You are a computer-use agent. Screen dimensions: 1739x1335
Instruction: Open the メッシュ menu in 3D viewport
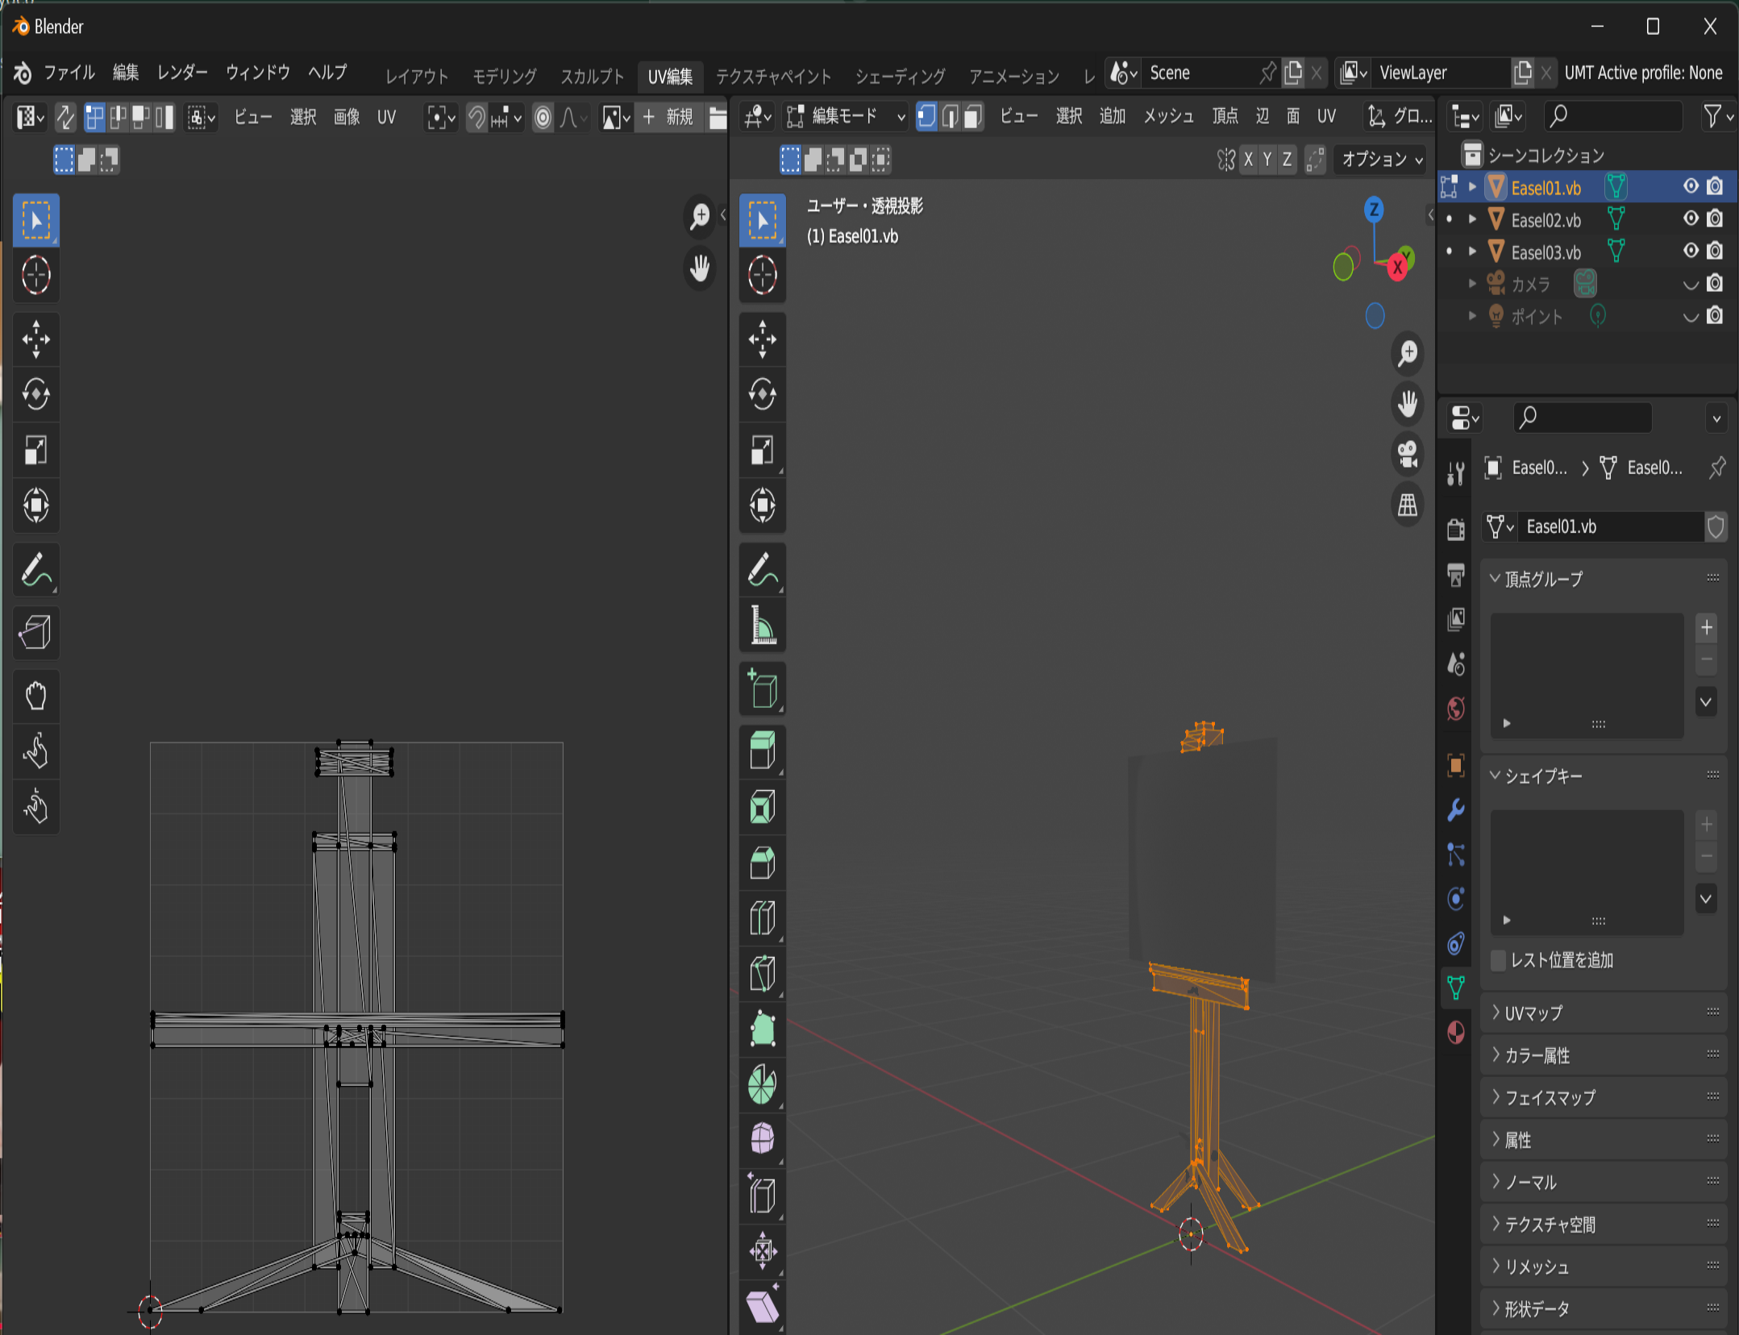coord(1168,117)
